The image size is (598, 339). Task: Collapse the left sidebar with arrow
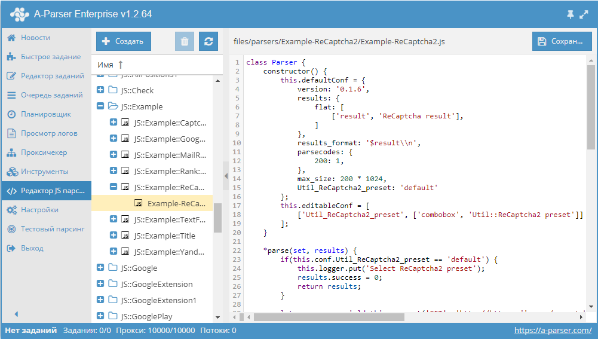click(x=16, y=314)
